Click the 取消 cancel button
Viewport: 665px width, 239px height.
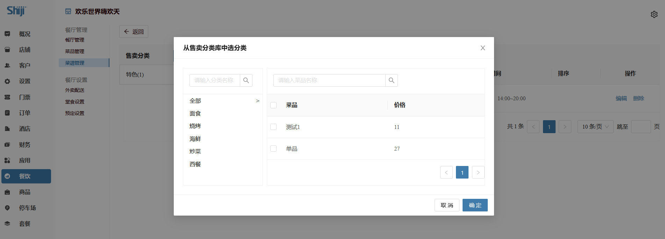447,205
